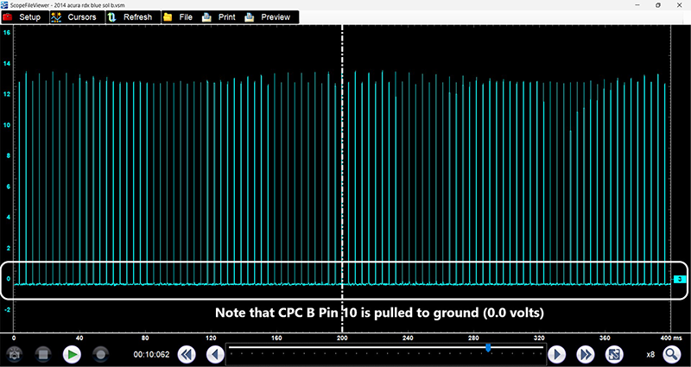
Task: Click the dashed vertical cursor line
Action: (x=343, y=173)
